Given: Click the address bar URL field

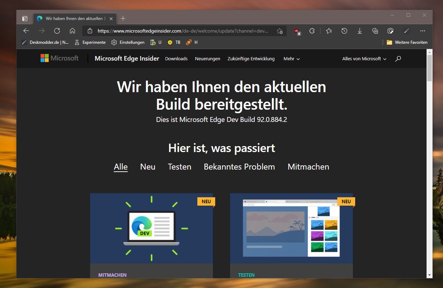Looking at the screenshot, I should tap(182, 31).
